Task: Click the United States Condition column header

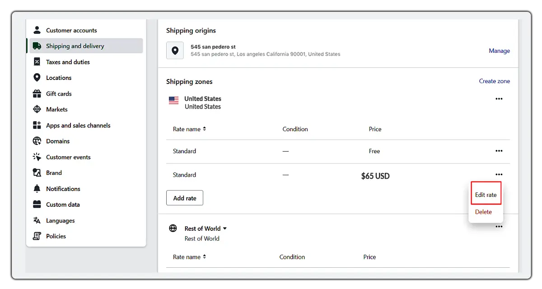Action: 295,129
